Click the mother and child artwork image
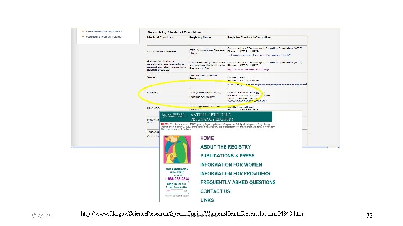 (177, 149)
